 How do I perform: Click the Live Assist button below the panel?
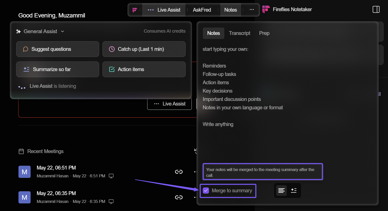click(x=169, y=104)
